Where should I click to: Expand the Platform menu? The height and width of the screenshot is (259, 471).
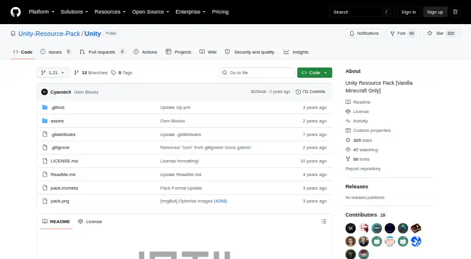pyautogui.click(x=41, y=12)
